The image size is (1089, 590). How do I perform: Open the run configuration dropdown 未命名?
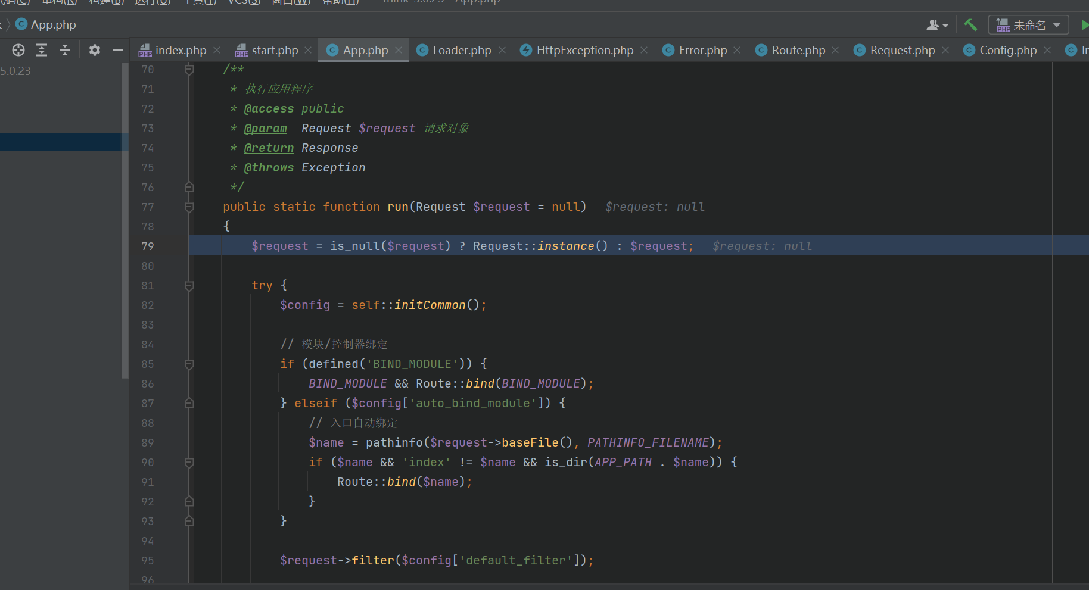click(1028, 25)
